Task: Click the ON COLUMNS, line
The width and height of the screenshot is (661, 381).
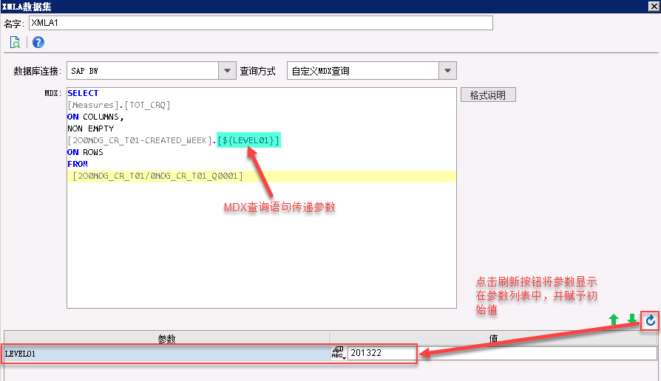Action: (x=95, y=117)
